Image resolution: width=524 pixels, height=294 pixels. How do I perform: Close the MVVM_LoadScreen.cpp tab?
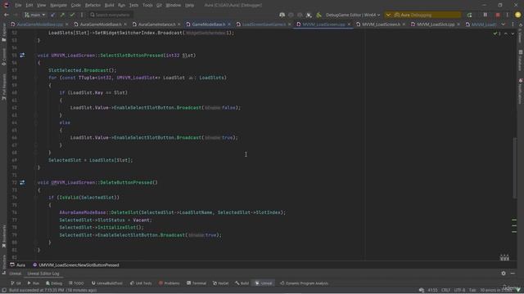click(349, 24)
